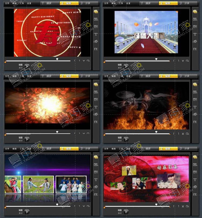The width and height of the screenshot is (202, 218).
Task: Open Media library icon in wedding palace panel
Action: click(x=195, y=12)
